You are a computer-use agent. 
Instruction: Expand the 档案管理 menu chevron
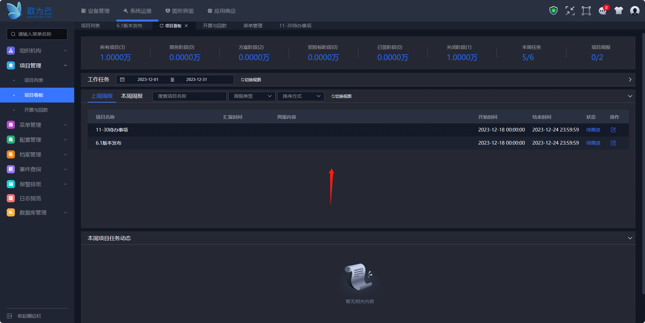[65, 154]
